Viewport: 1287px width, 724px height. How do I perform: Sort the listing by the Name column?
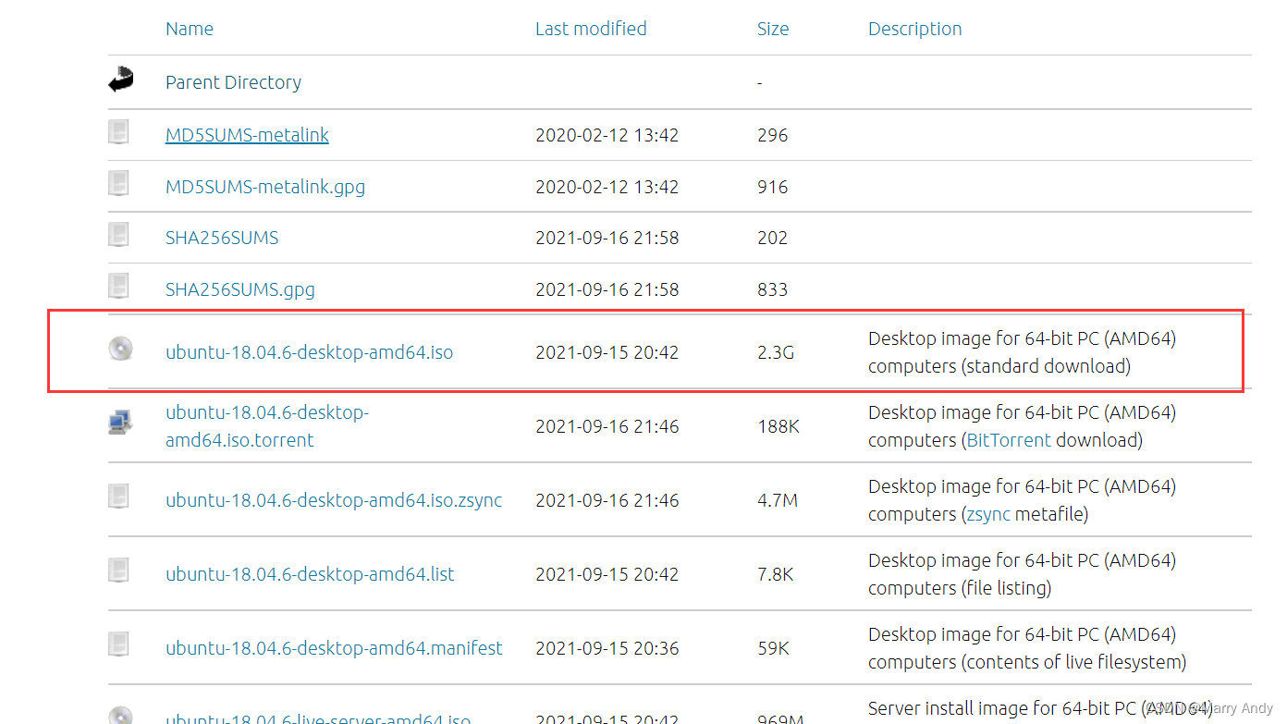coord(190,29)
